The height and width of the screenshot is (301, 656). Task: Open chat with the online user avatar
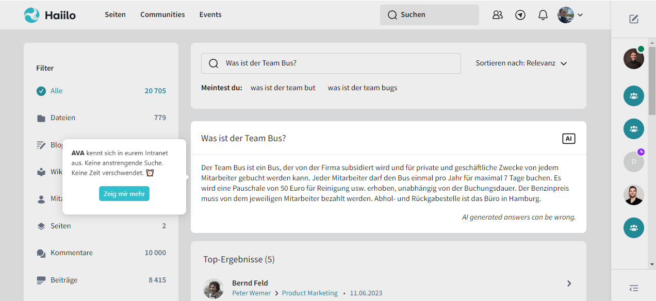tap(634, 59)
